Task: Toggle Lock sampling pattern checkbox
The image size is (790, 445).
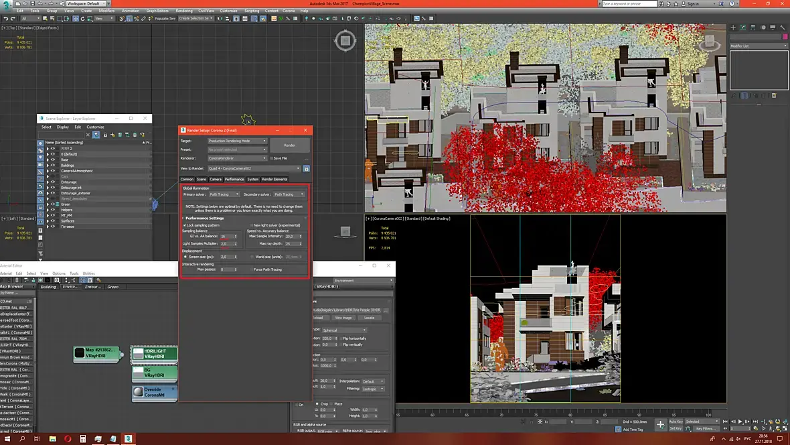Action: tap(185, 225)
